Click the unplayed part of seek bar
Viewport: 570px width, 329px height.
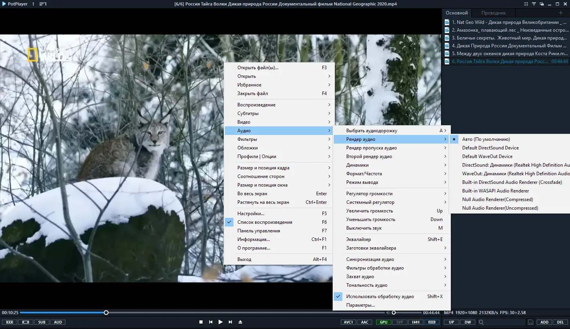tap(246, 313)
